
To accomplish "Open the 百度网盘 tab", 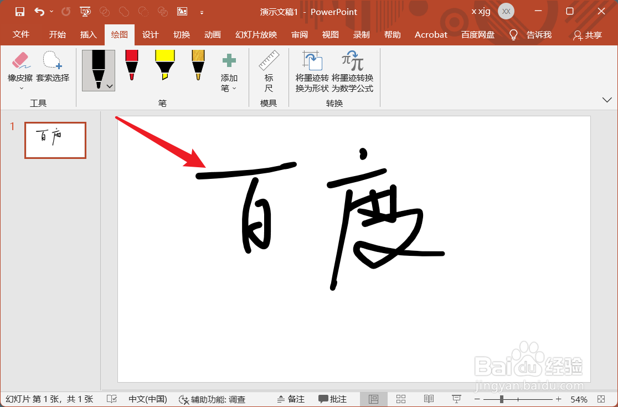I will coord(478,35).
